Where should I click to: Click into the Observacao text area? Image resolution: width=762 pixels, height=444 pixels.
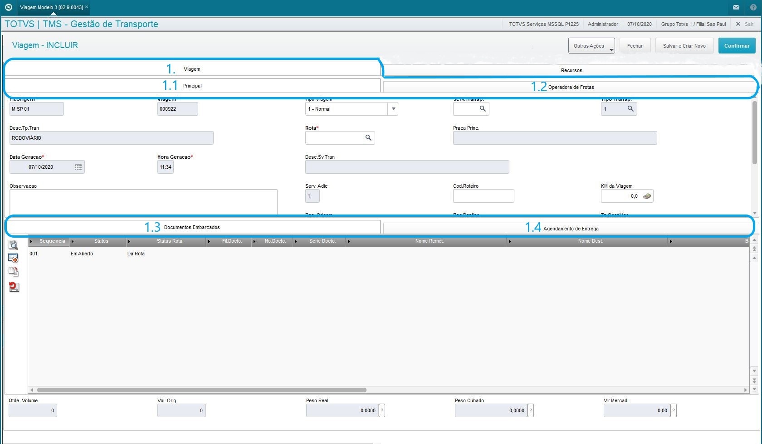point(143,201)
